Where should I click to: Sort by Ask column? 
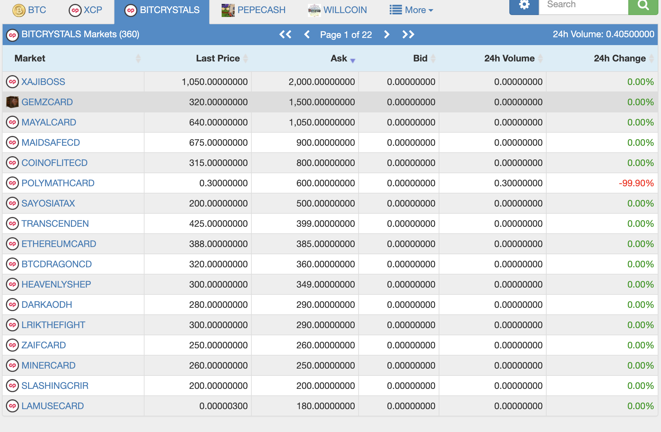[305, 58]
